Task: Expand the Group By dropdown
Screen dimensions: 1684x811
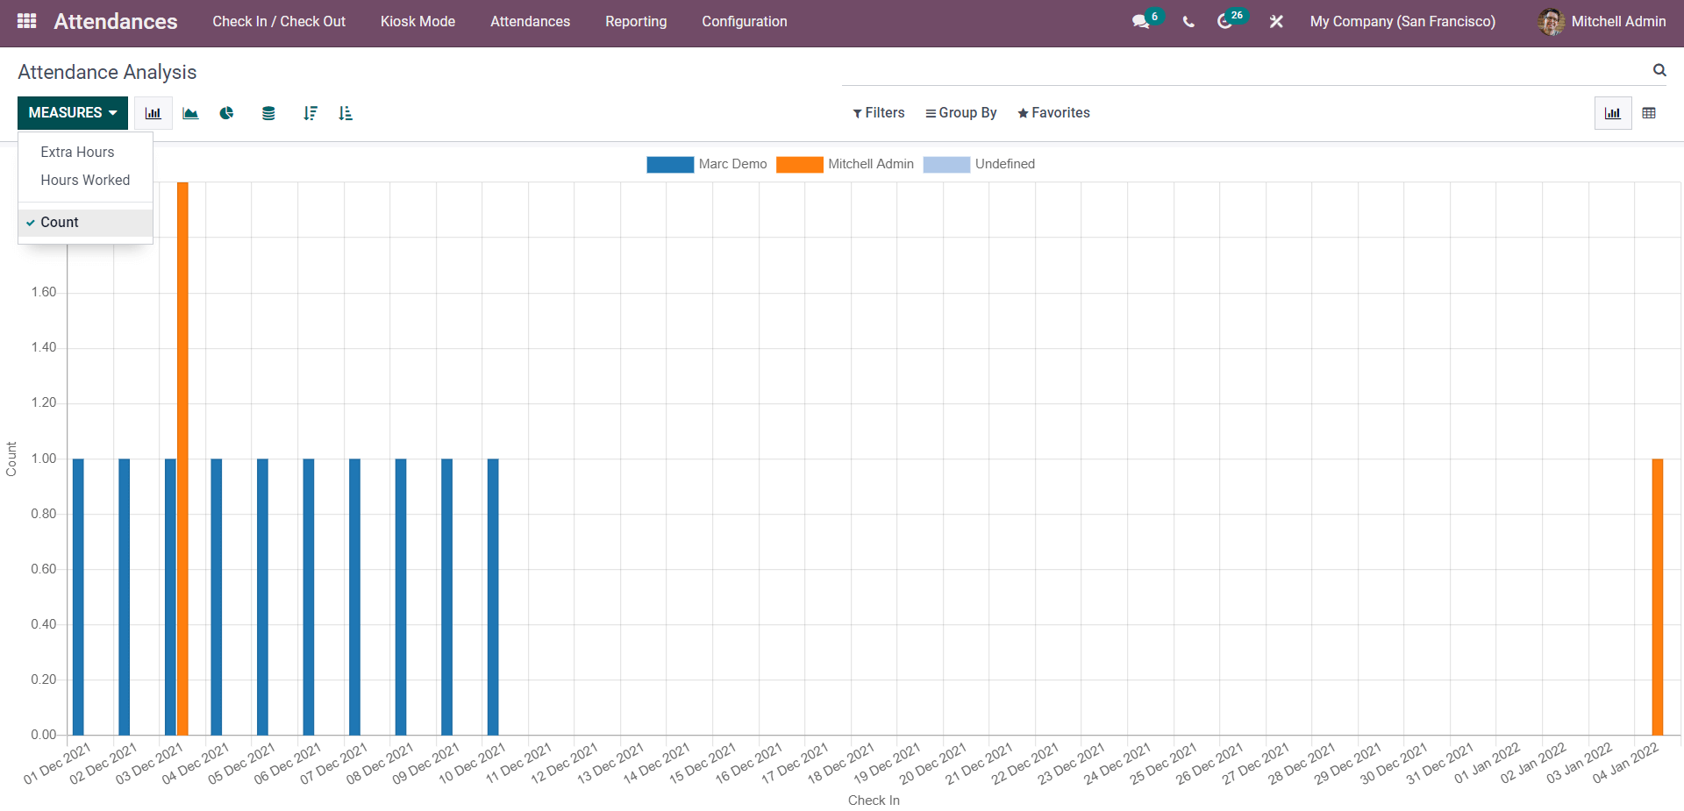Action: pos(961,113)
